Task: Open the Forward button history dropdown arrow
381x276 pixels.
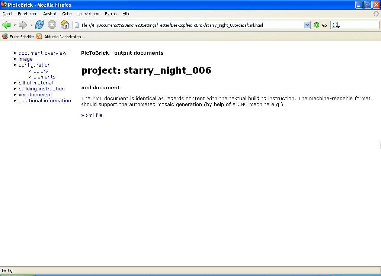Action: pyautogui.click(x=31, y=25)
